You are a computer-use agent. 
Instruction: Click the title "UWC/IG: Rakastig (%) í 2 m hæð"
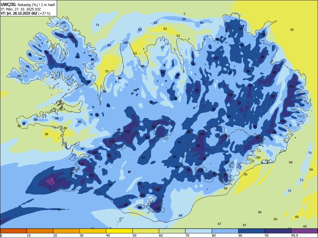pos(28,4)
